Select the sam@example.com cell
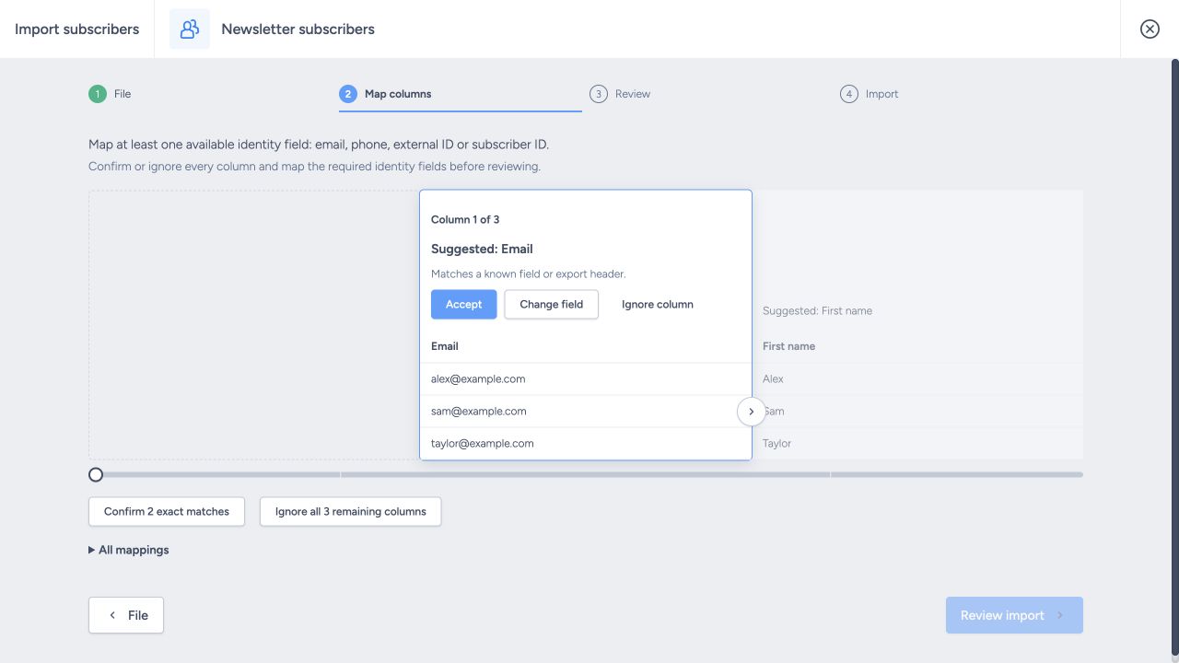This screenshot has width=1179, height=663. click(586, 412)
